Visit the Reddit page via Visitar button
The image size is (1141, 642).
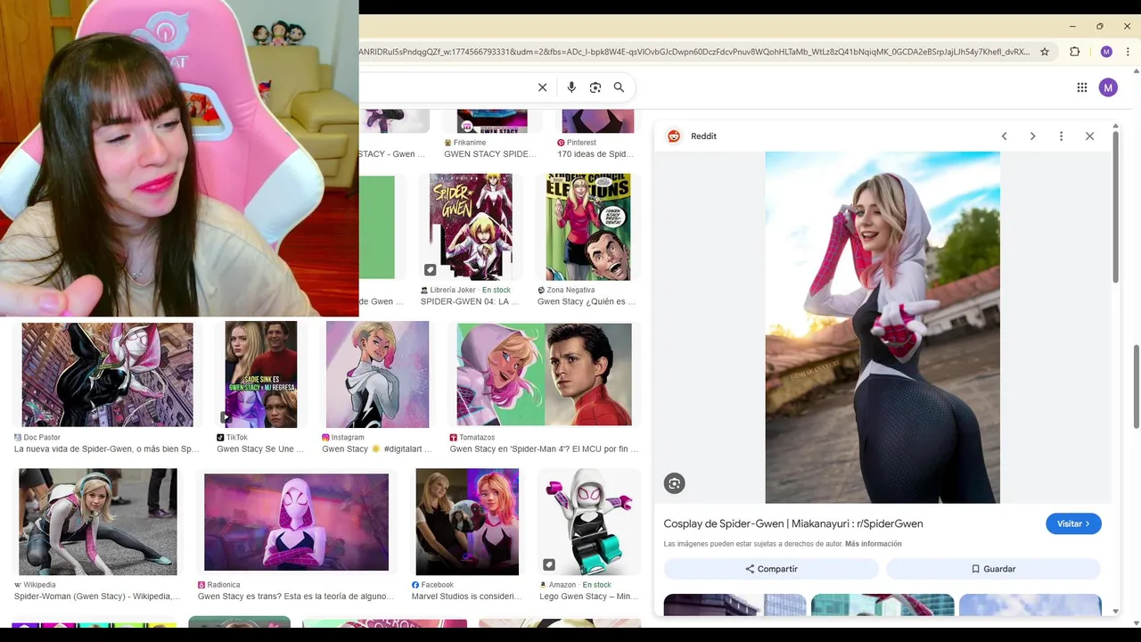pos(1073,524)
